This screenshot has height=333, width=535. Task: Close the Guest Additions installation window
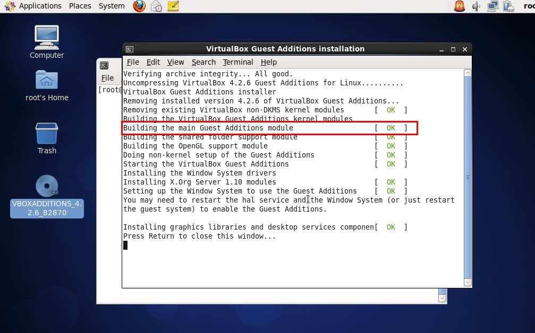(465, 49)
